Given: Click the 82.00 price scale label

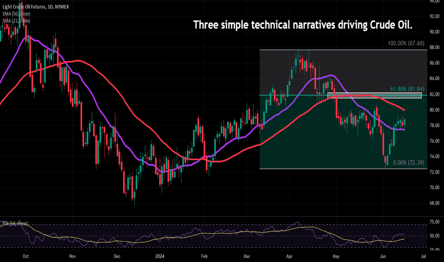Looking at the screenshot, I should tap(434, 94).
